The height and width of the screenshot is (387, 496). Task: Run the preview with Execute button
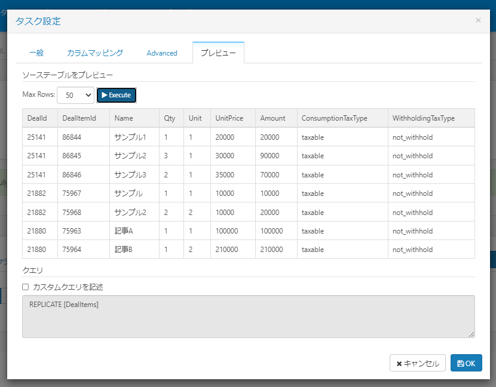click(x=117, y=95)
